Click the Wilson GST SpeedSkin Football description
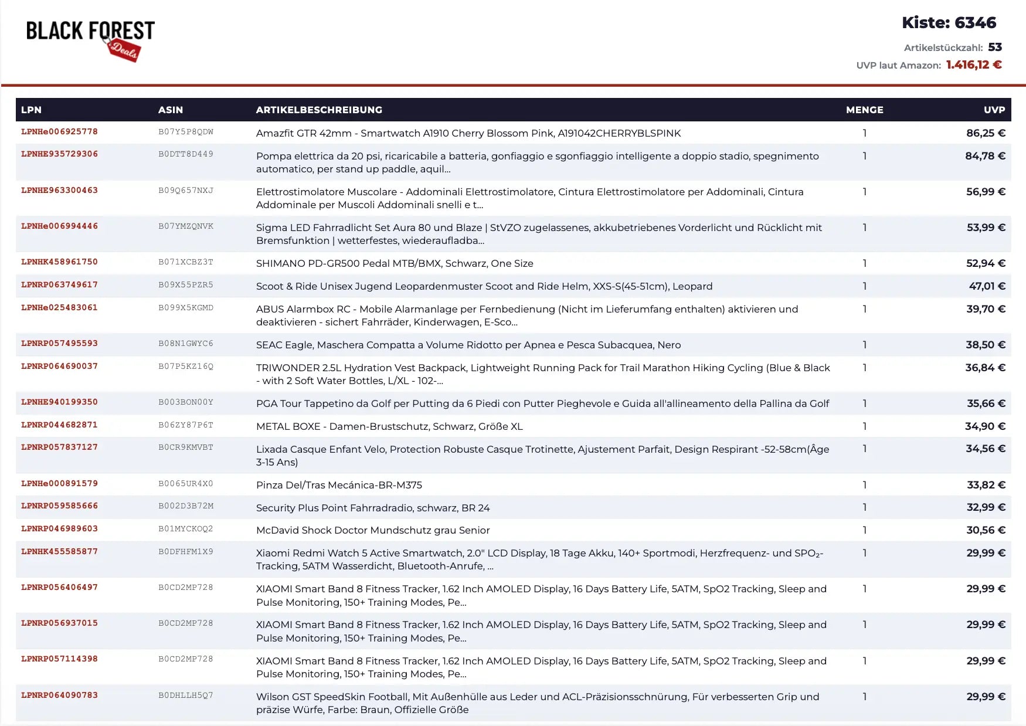The height and width of the screenshot is (726, 1026). point(537,703)
